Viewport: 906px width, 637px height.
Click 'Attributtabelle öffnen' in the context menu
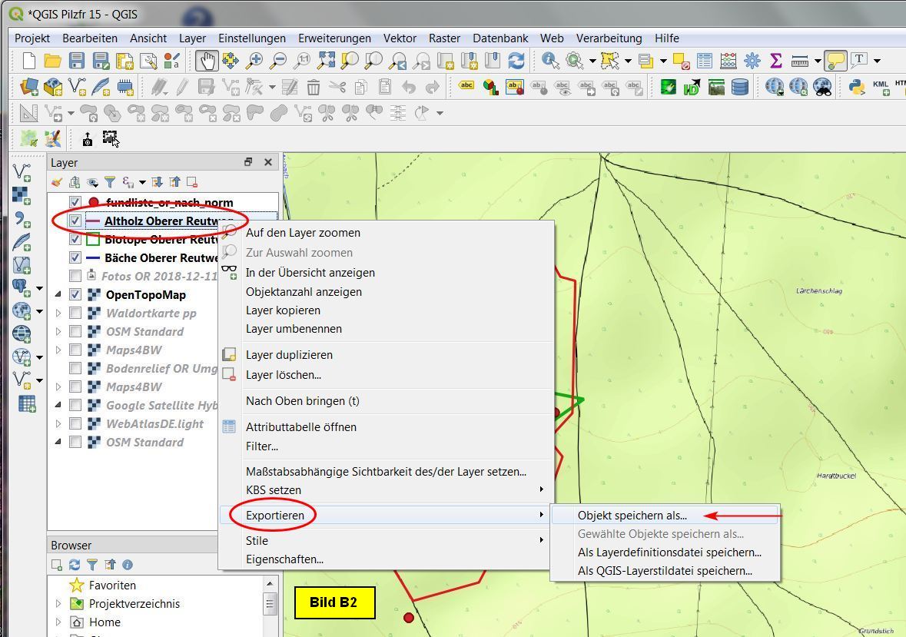click(x=300, y=426)
